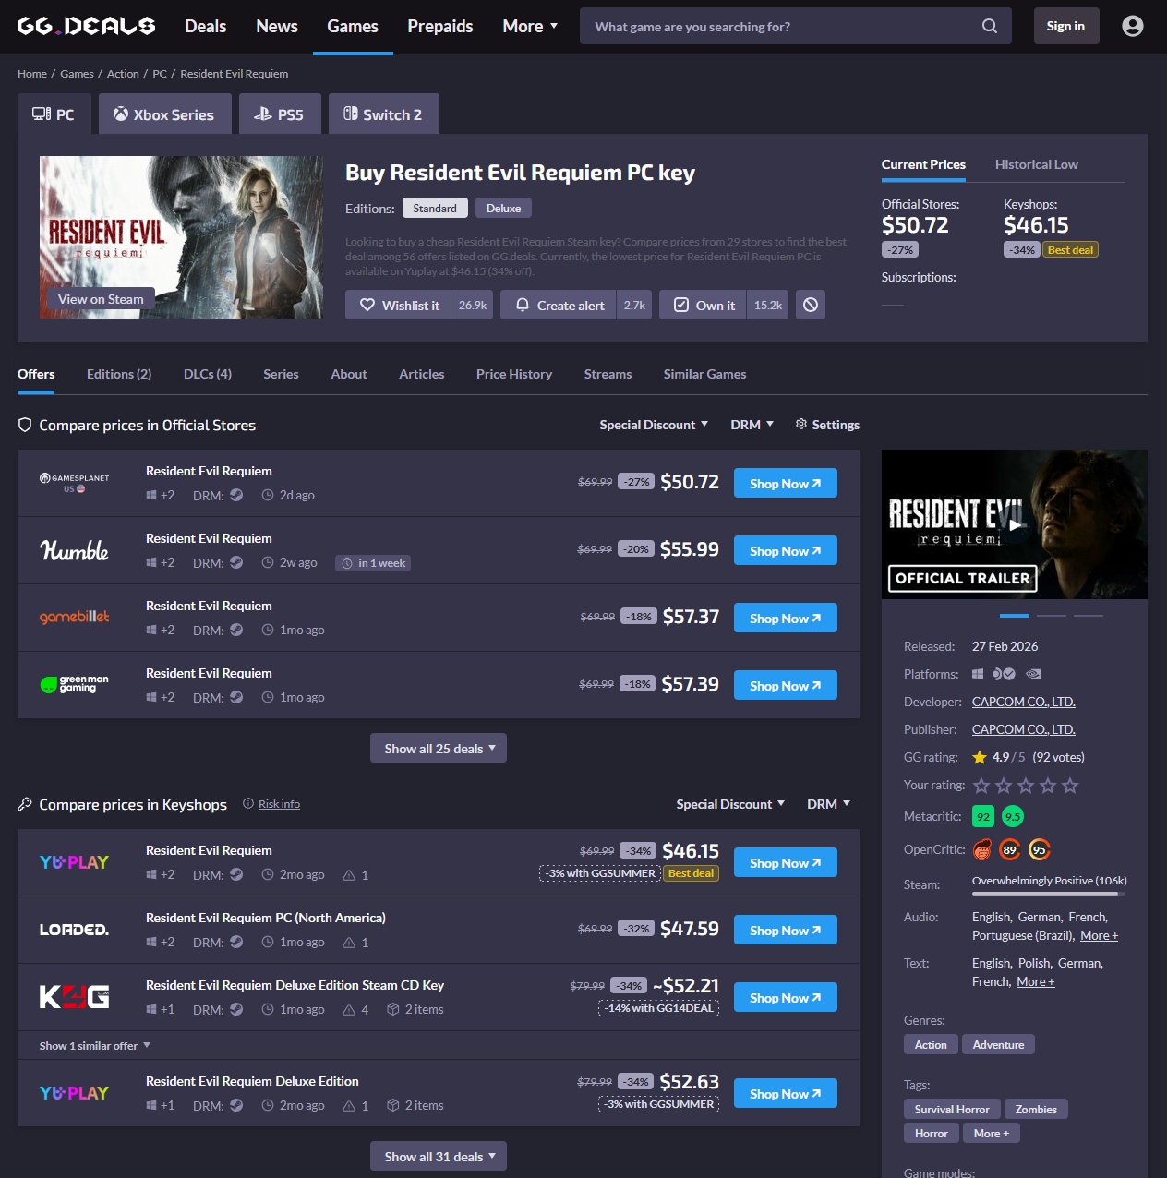Open the More dropdown in top navigation
Screen dimensions: 1167x1178
530,26
